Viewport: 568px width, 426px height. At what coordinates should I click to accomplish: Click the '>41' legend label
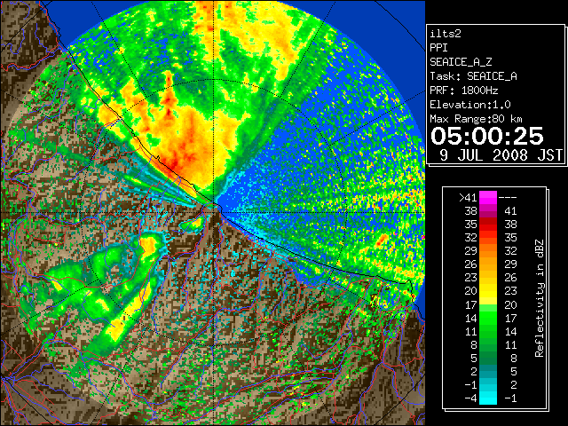click(x=468, y=197)
